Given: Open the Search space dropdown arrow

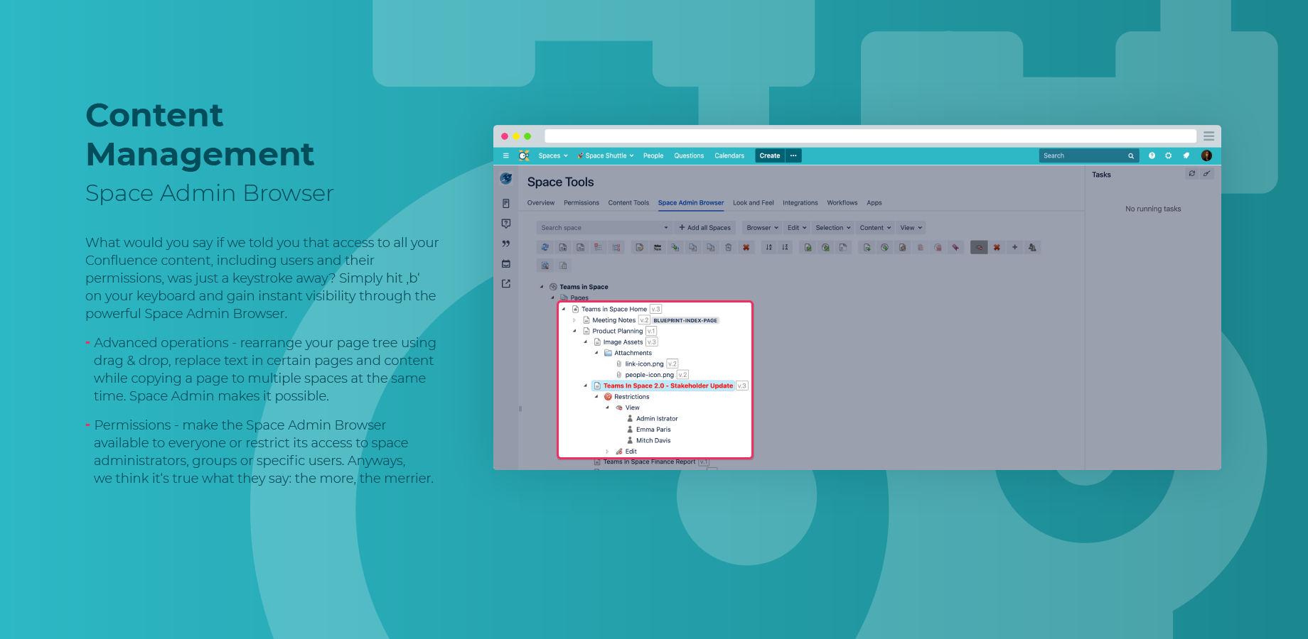Looking at the screenshot, I should pyautogui.click(x=666, y=228).
